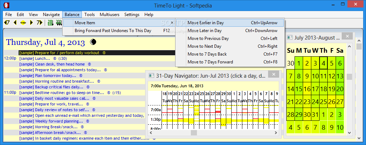Select Move Earlier in Day
Image resolution: width=366 pixels, height=145 pixels.
coord(230,23)
